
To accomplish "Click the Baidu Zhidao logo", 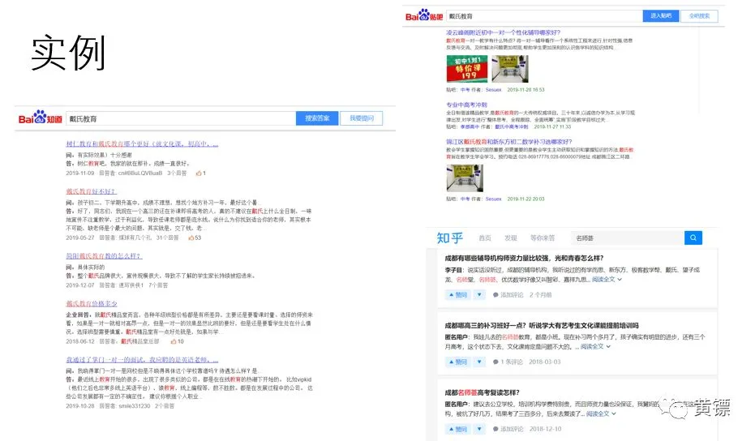I will (x=41, y=118).
